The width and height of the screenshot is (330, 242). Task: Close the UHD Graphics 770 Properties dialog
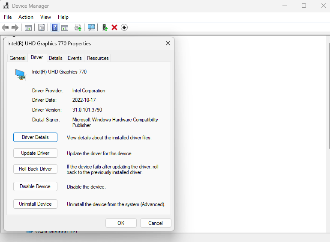click(168, 43)
